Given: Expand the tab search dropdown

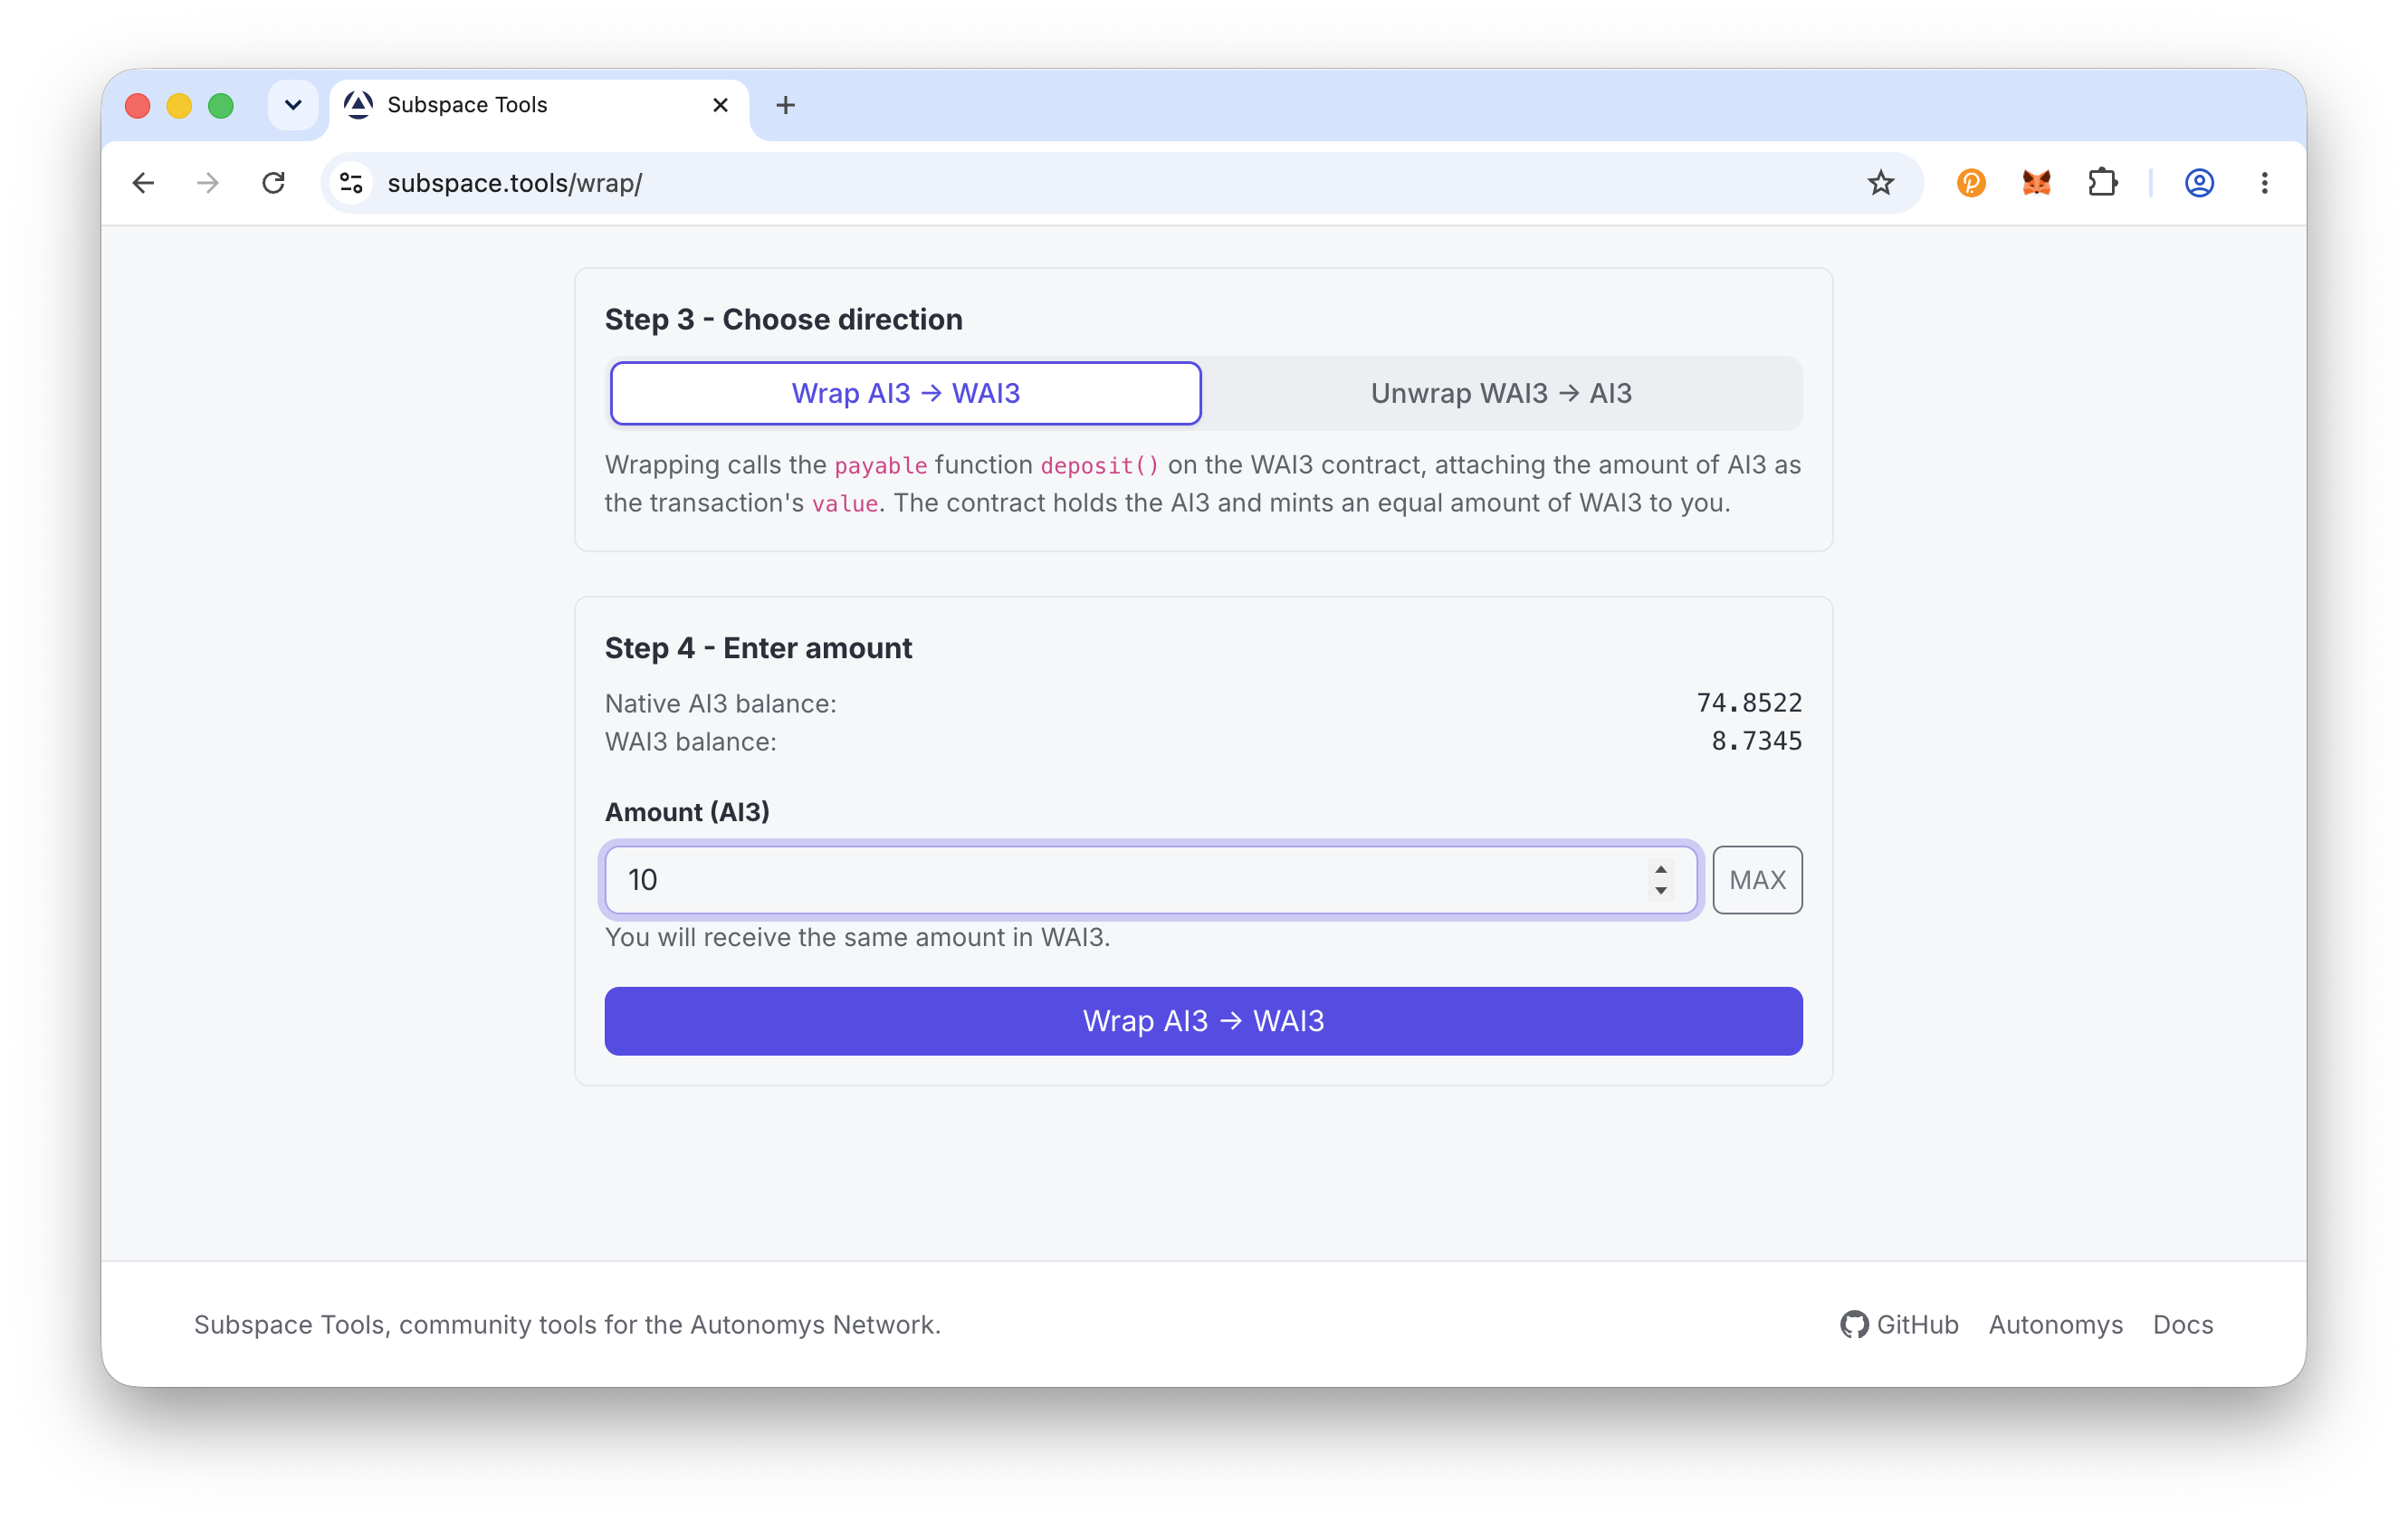Looking at the screenshot, I should (x=293, y=105).
